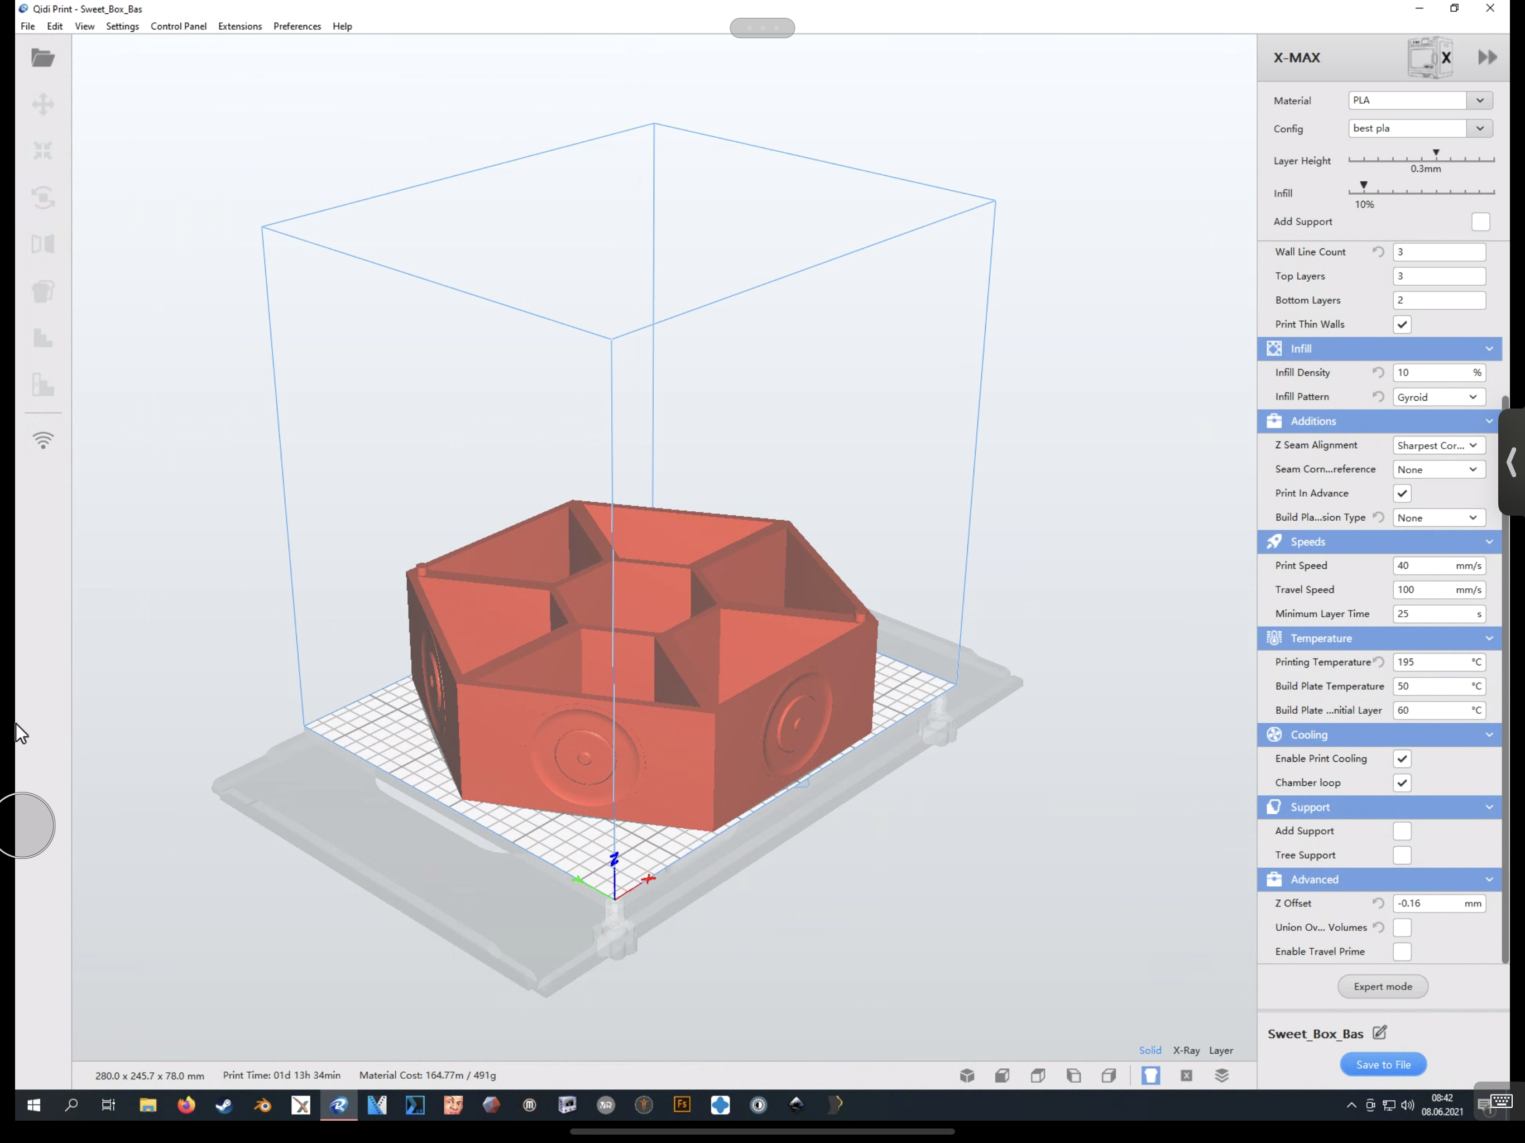Open the Extensions menu
Screen dimensions: 1525x1143
coord(239,26)
